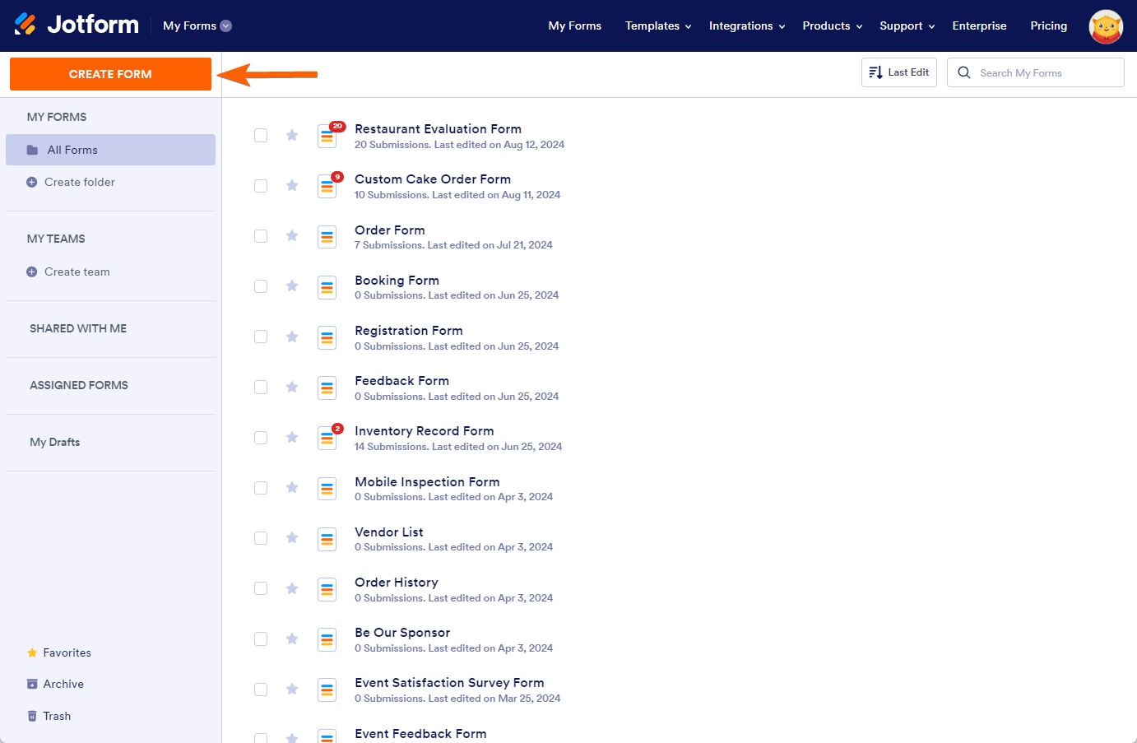1137x743 pixels.
Task: Go to My Forms in top navigation
Action: click(575, 26)
